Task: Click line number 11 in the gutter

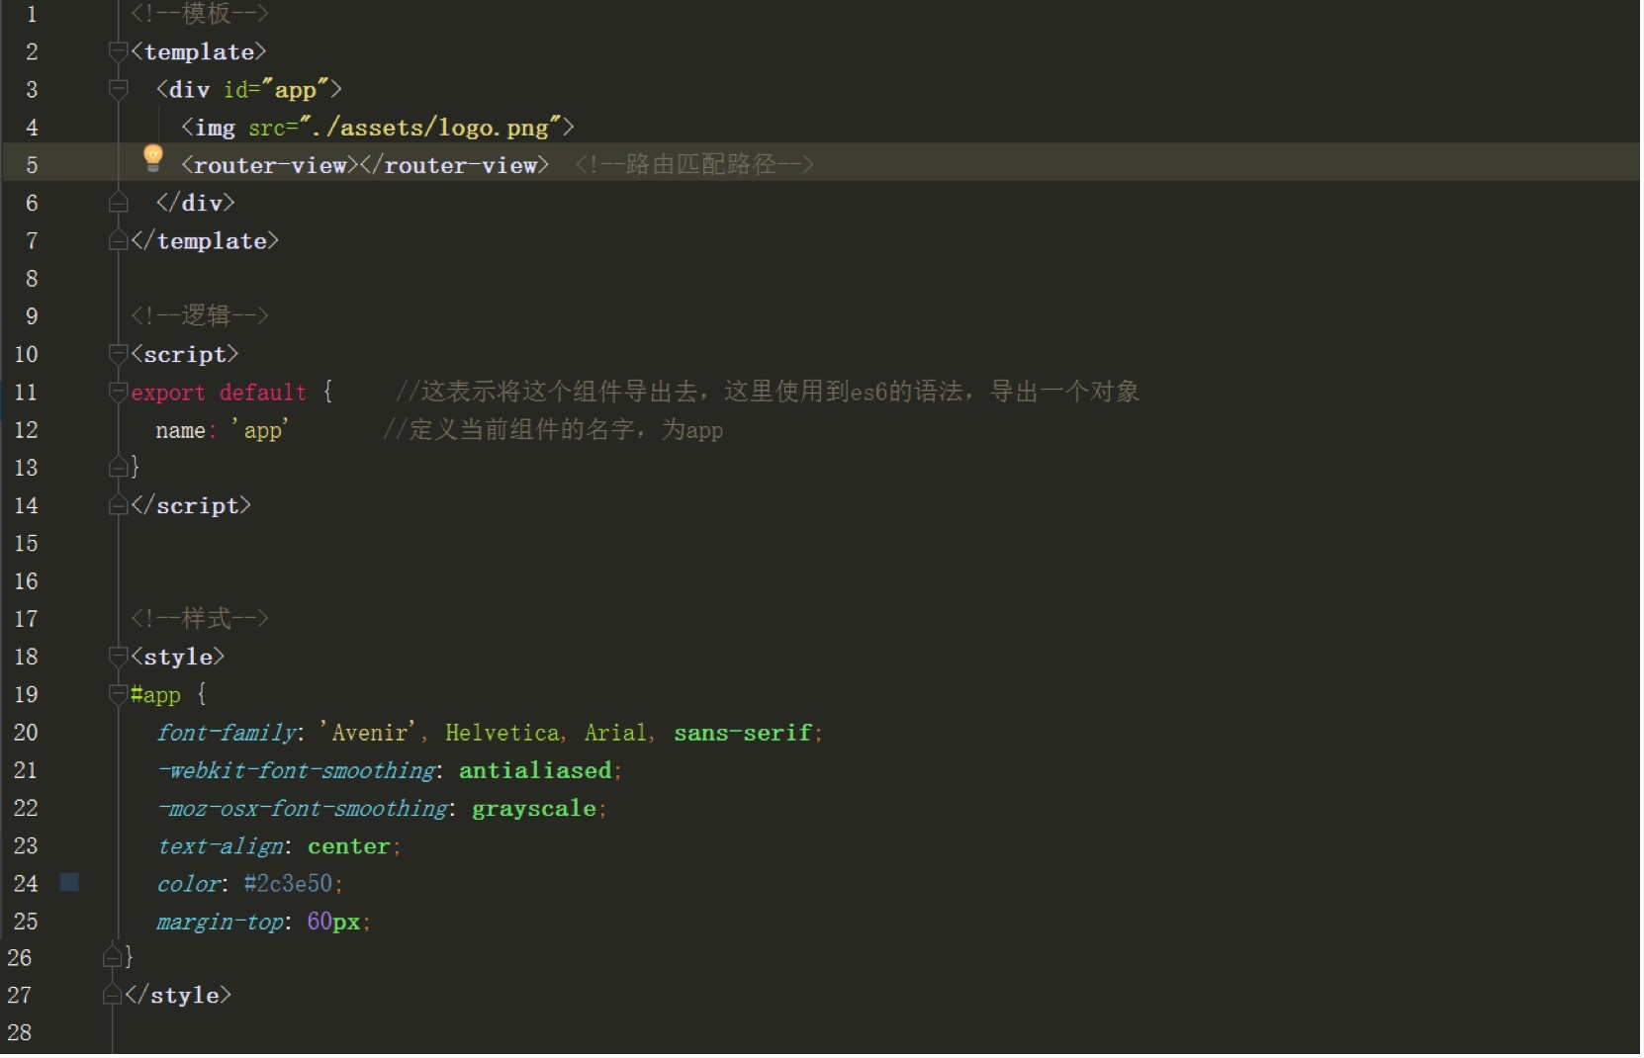Action: (x=26, y=393)
